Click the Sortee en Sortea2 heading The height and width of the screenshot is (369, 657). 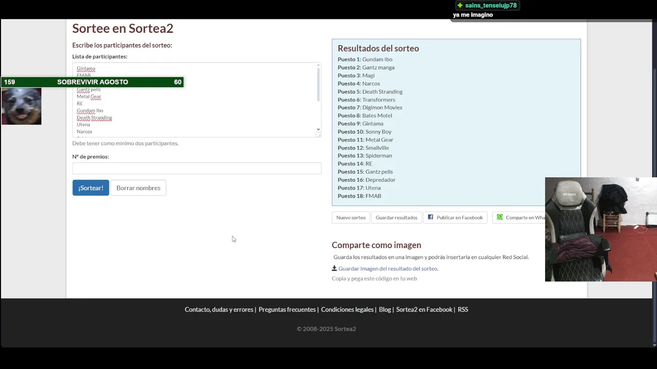[123, 28]
